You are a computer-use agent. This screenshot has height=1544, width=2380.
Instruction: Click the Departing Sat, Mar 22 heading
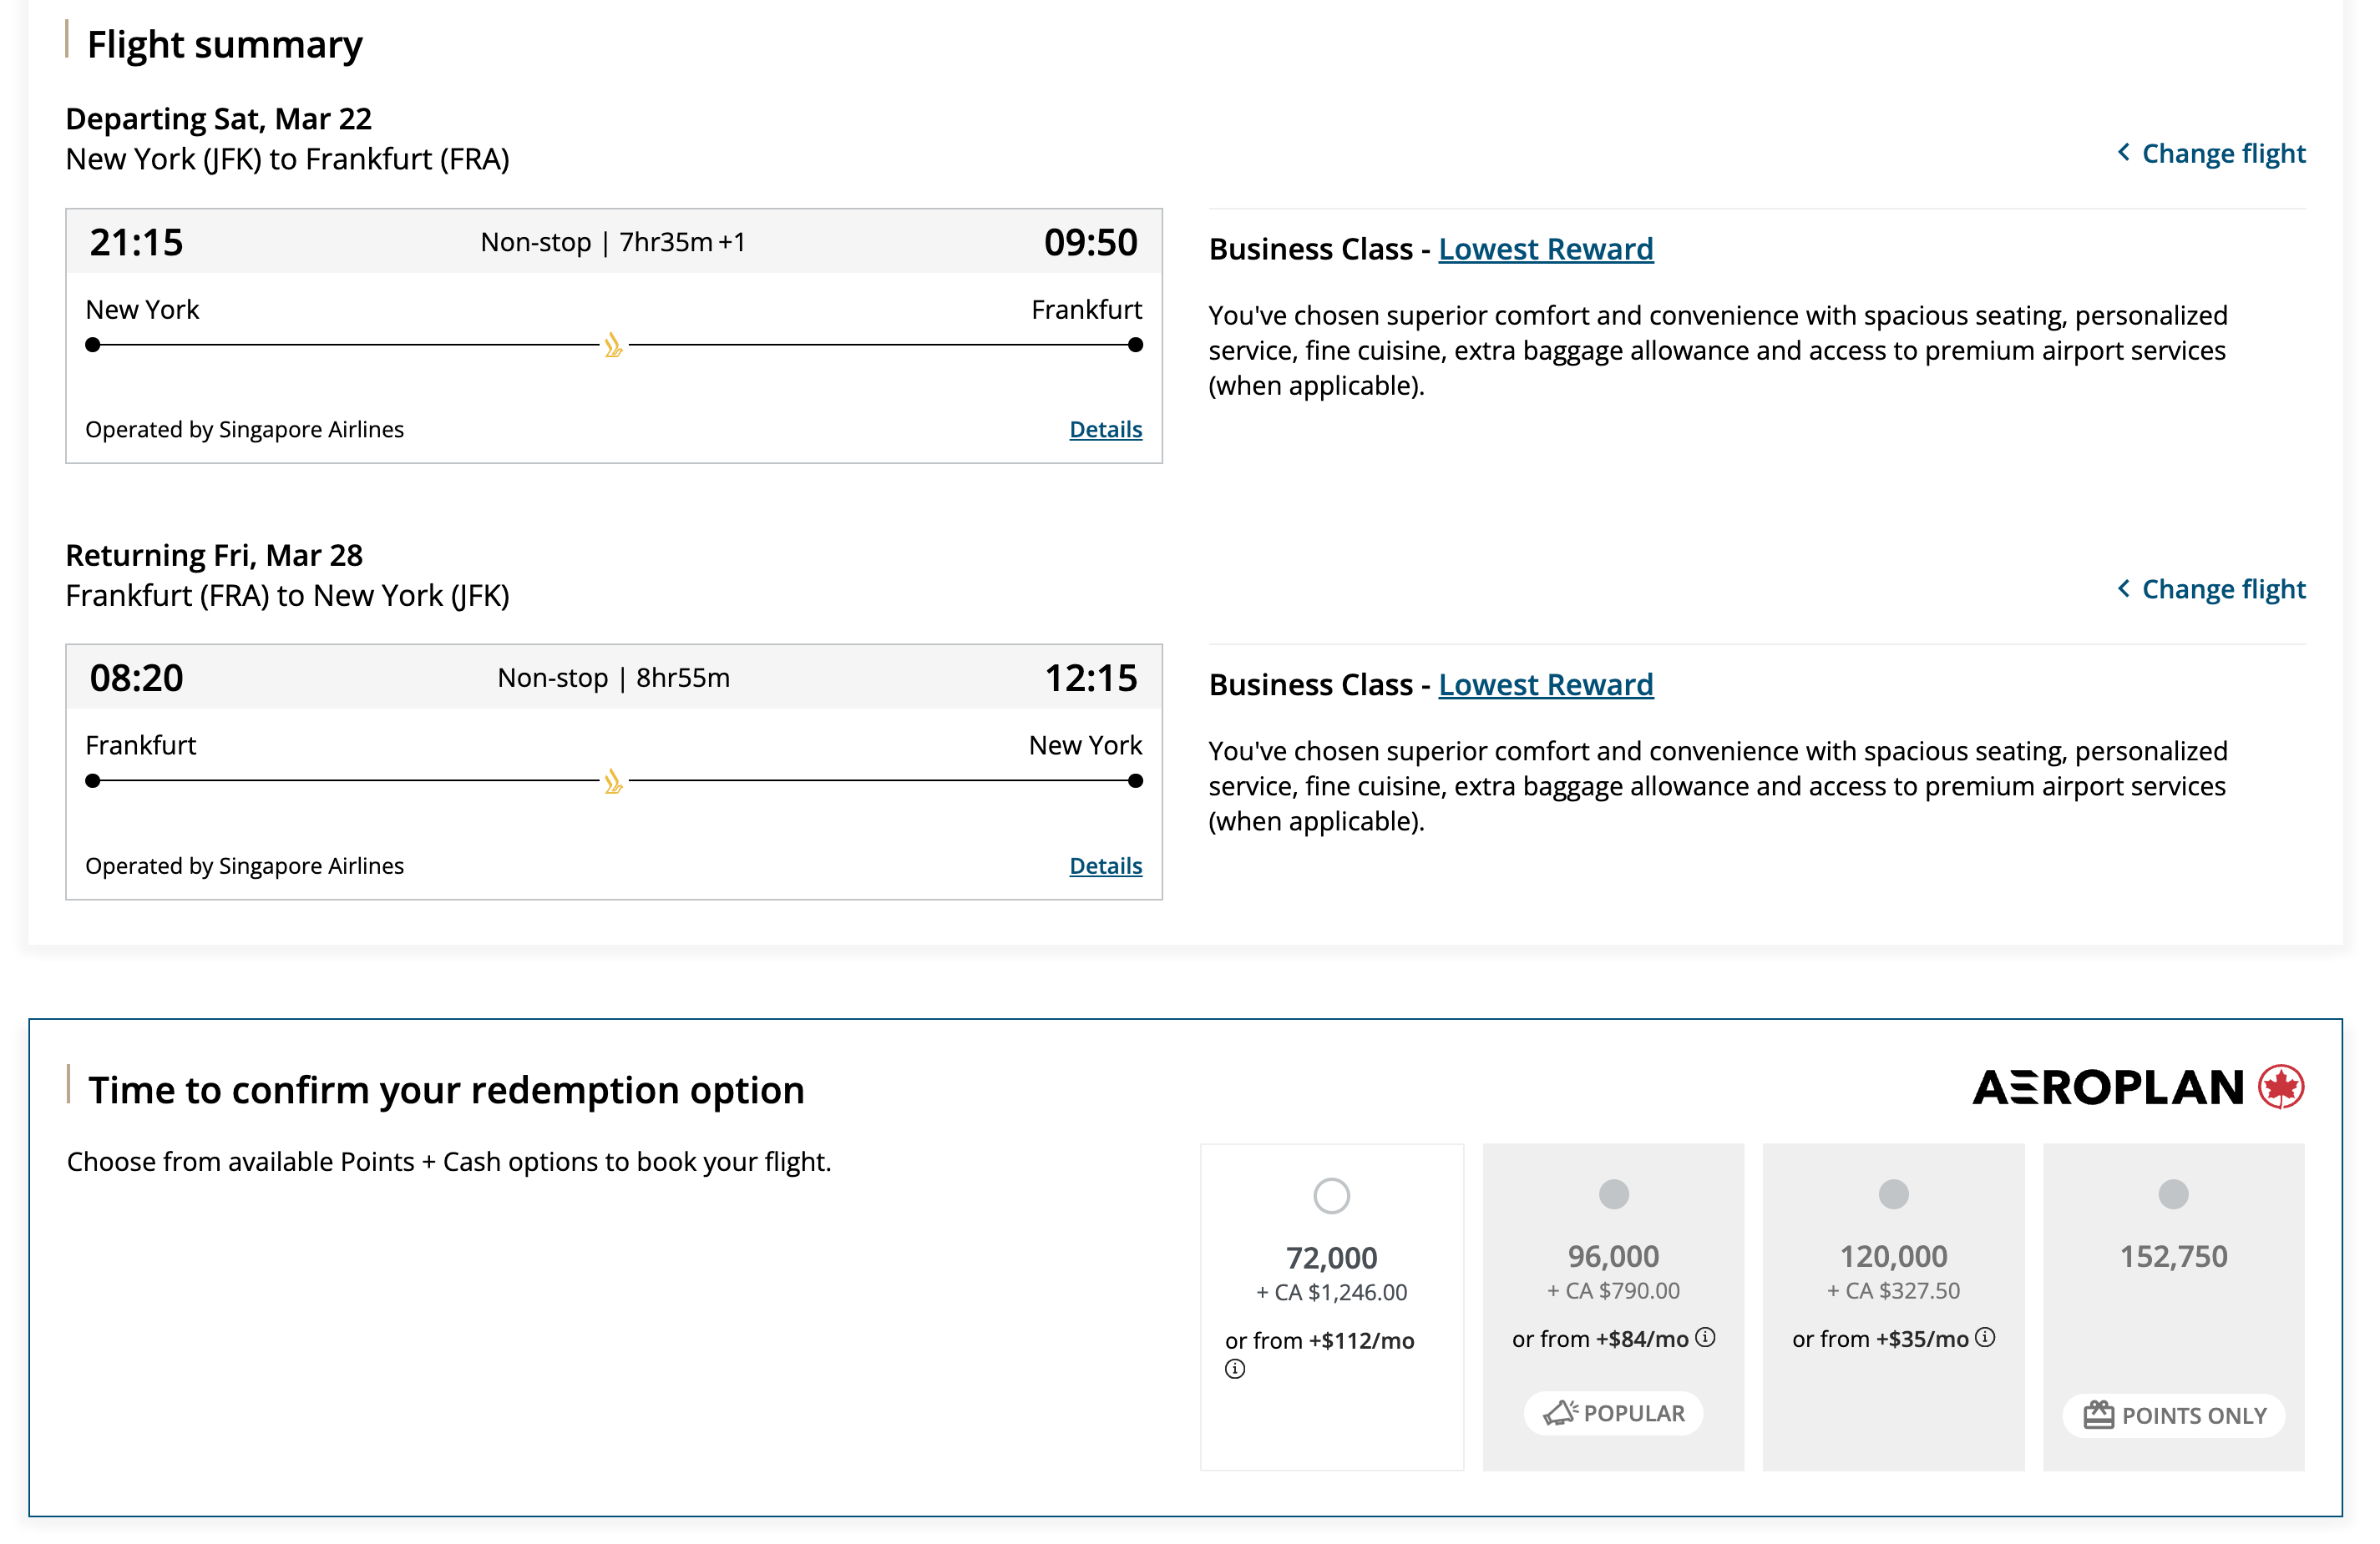pos(218,119)
